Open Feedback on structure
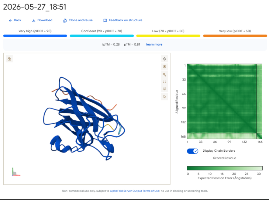Image resolution: width=269 pixels, height=200 pixels. [x=126, y=20]
